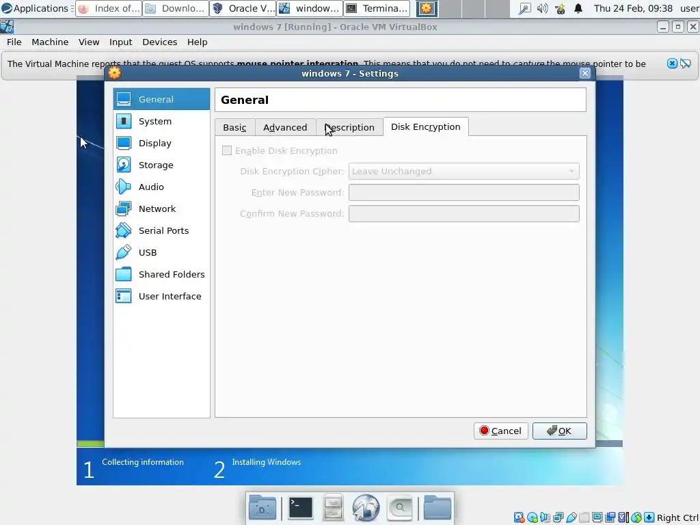Click the notification bell in top panel
The height and width of the screenshot is (525, 700).
[578, 8]
